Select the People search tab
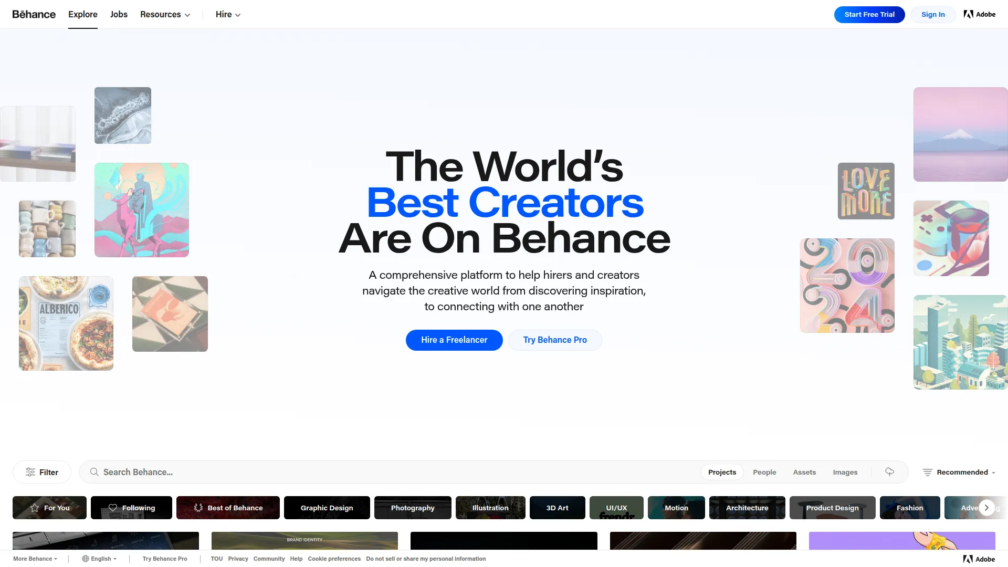 point(764,472)
